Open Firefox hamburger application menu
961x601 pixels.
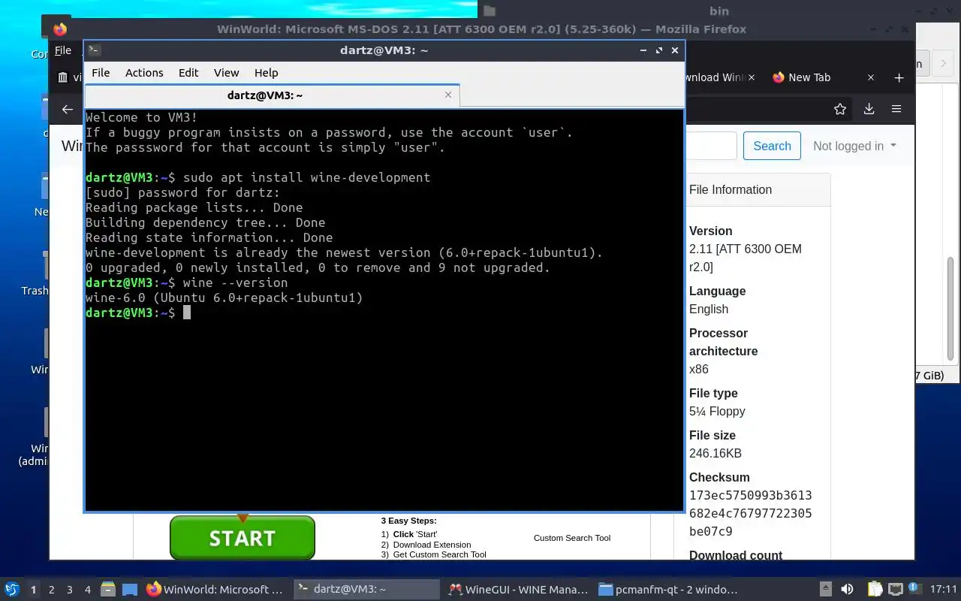[896, 109]
